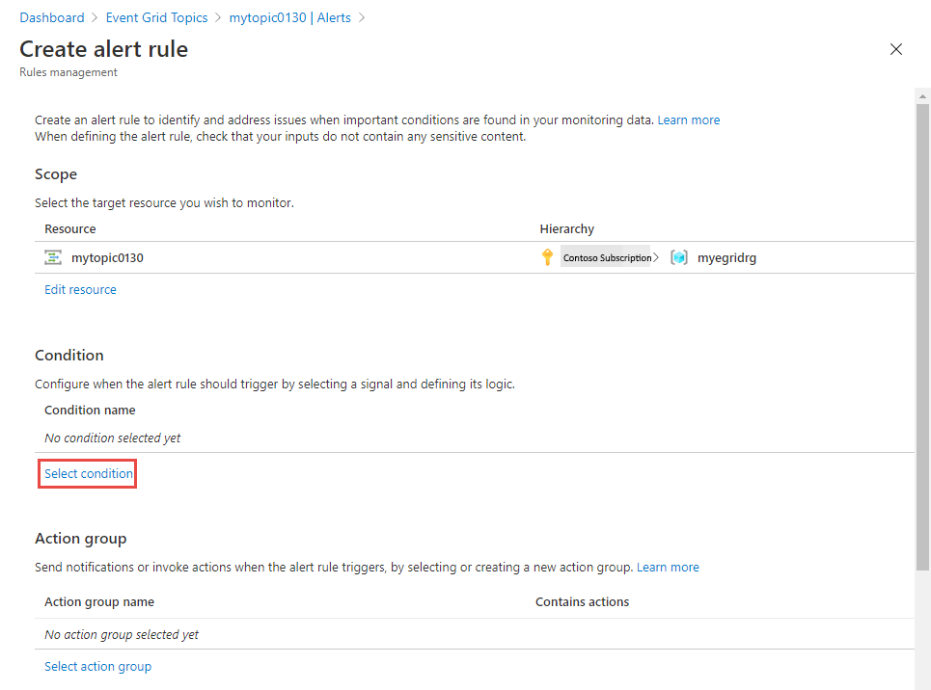Click Select condition
The image size is (931, 690).
pyautogui.click(x=87, y=473)
